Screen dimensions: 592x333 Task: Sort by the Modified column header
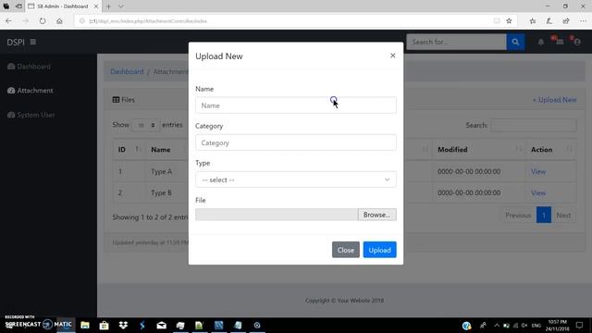[x=479, y=150]
